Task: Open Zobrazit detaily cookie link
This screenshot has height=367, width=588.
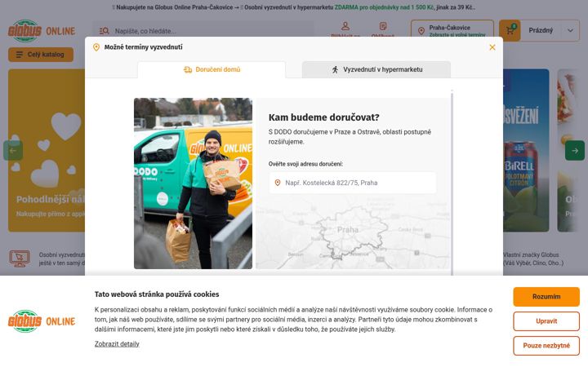Action: click(117, 344)
